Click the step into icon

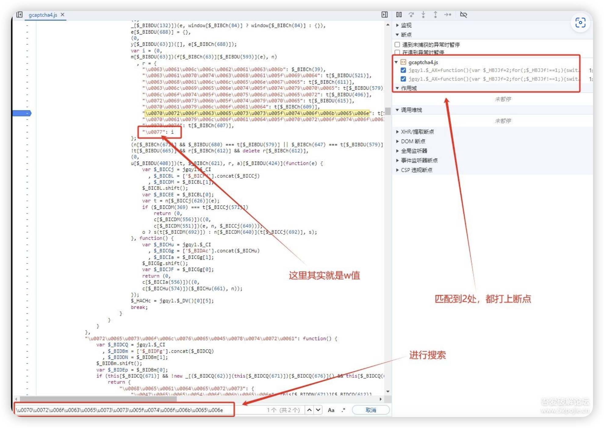[x=423, y=15]
